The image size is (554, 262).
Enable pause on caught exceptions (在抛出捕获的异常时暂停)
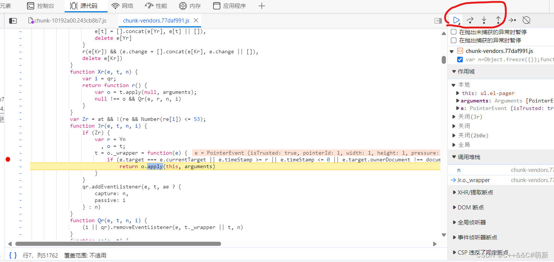454,40
